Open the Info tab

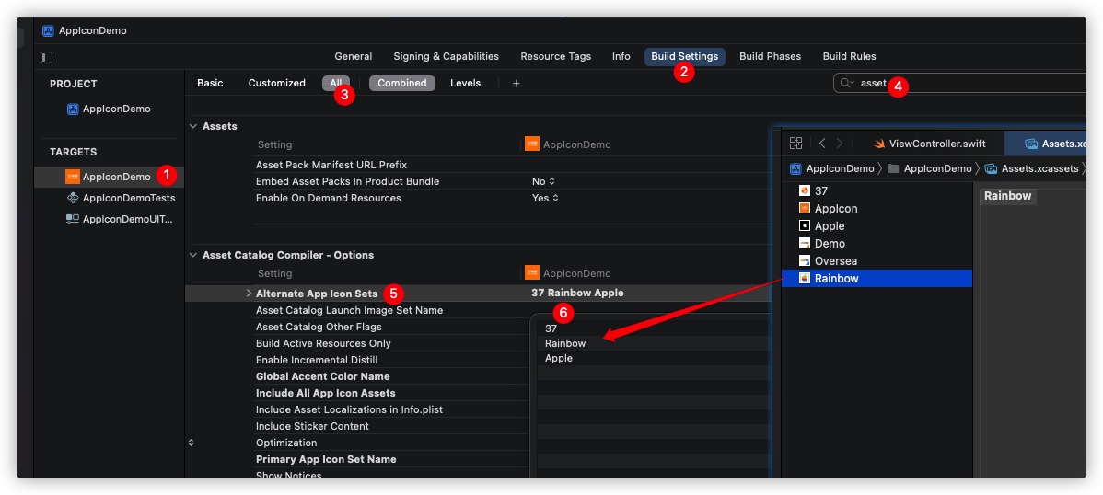(x=621, y=56)
